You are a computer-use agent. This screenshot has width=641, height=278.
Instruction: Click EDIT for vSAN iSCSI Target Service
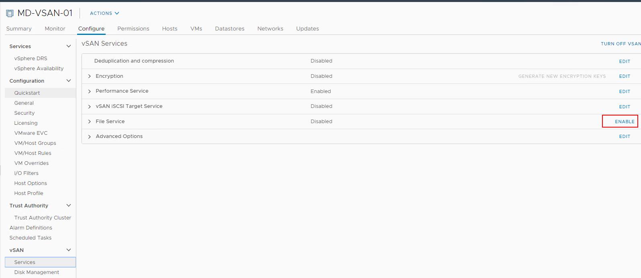coord(625,107)
